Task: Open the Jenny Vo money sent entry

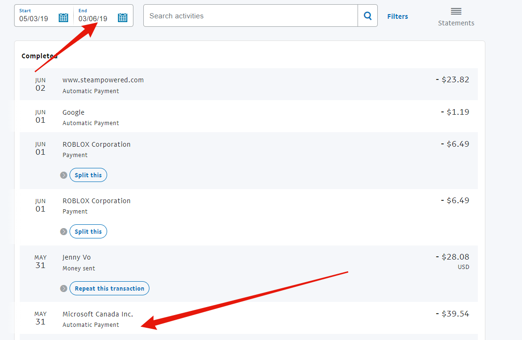Action: pos(249,274)
